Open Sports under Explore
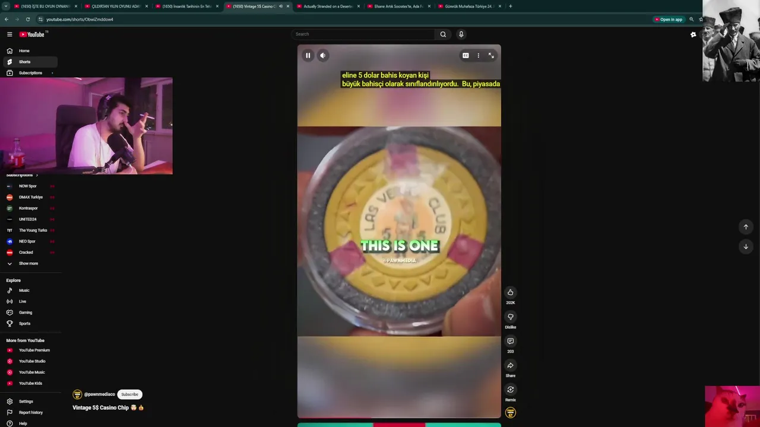 30,324
